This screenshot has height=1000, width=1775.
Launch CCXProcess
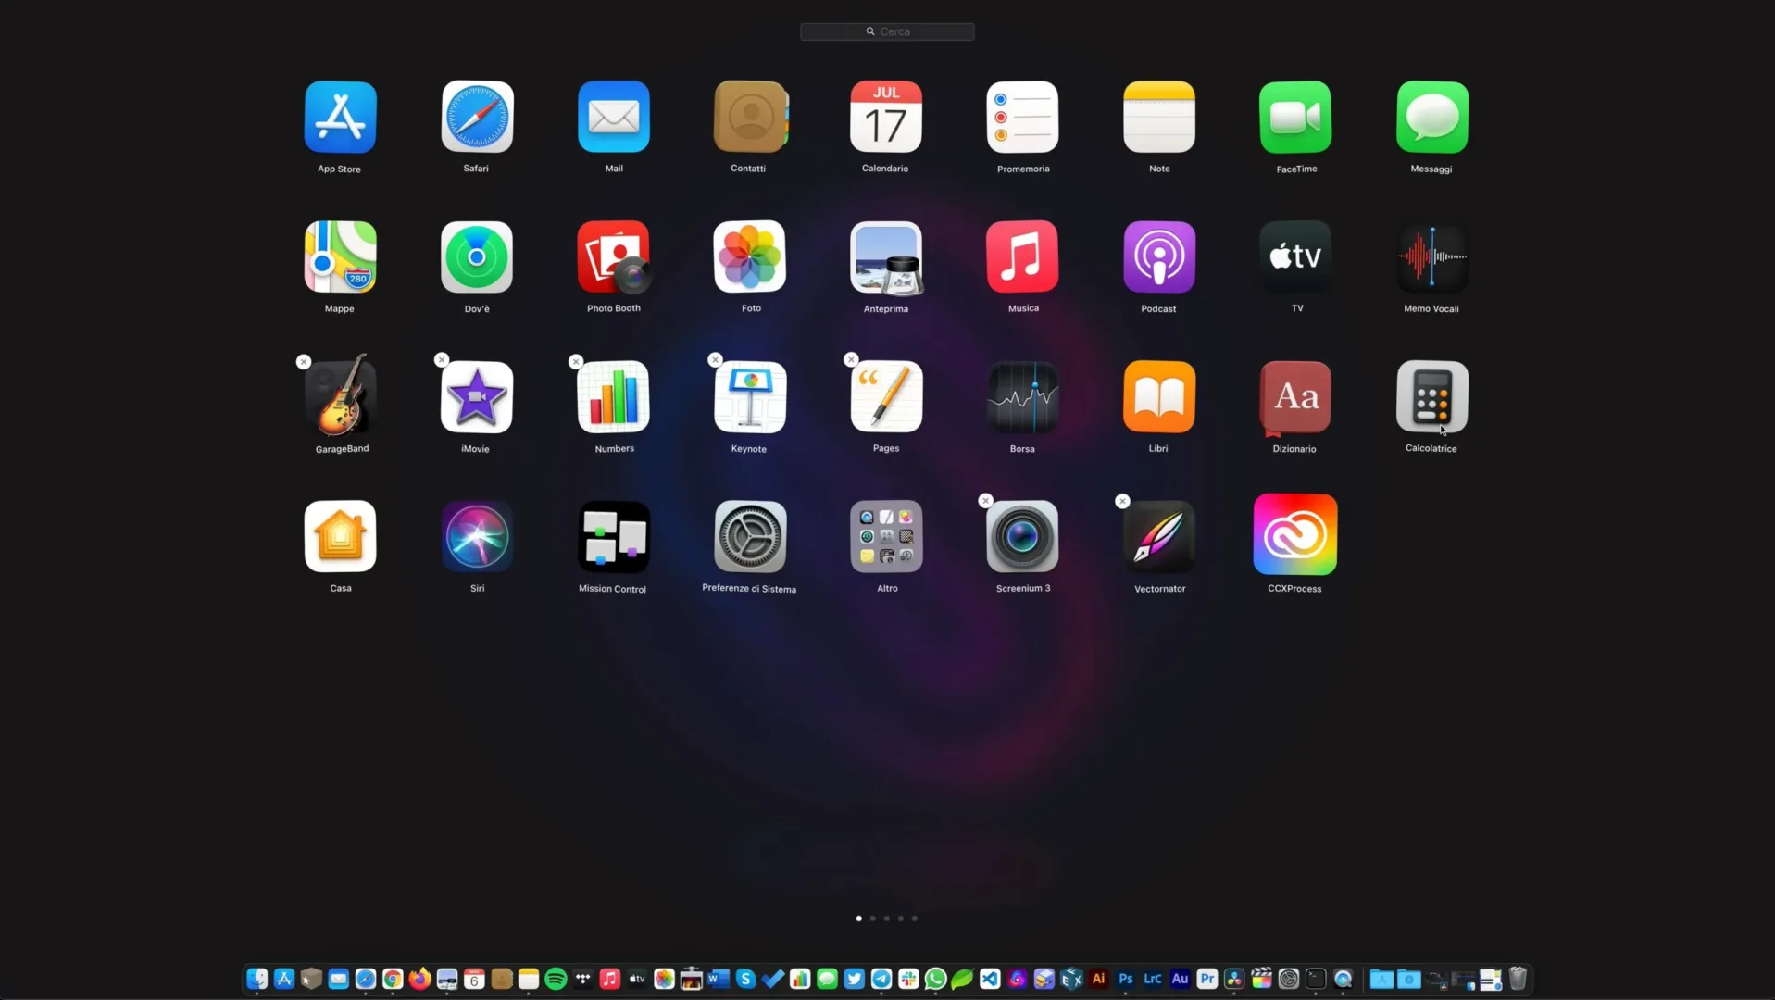pyautogui.click(x=1295, y=535)
